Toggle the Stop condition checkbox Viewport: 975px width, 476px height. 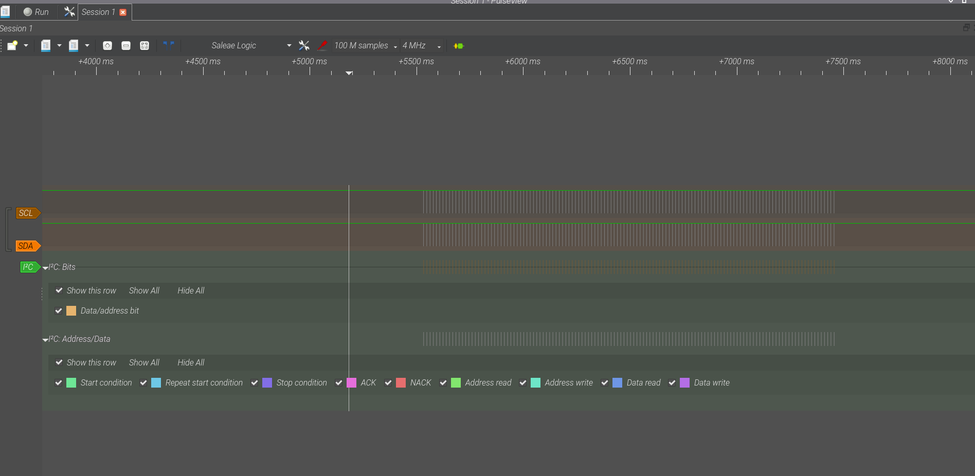point(255,382)
